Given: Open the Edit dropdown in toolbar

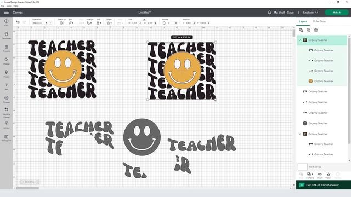Looking at the screenshot, I should point(71,22).
